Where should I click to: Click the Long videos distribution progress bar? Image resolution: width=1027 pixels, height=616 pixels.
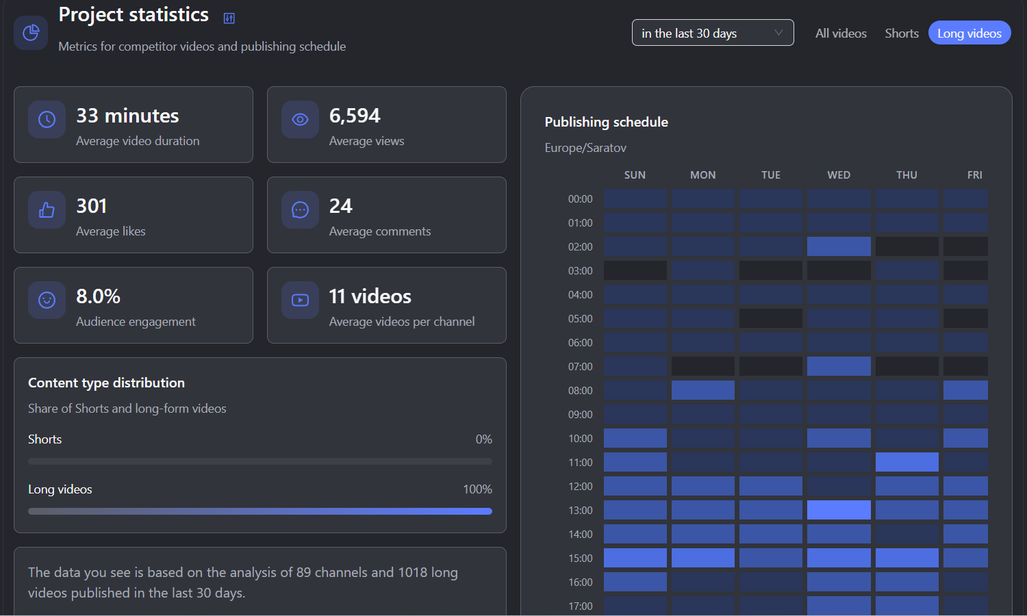[260, 511]
